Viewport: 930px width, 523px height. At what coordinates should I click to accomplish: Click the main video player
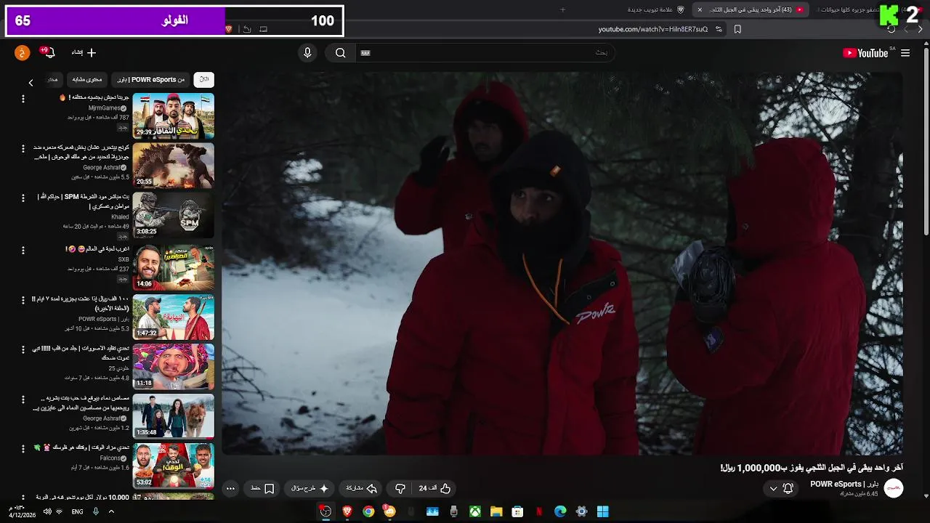[x=562, y=263]
